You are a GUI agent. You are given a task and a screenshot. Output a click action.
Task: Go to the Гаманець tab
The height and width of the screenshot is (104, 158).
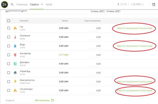[22, 5]
